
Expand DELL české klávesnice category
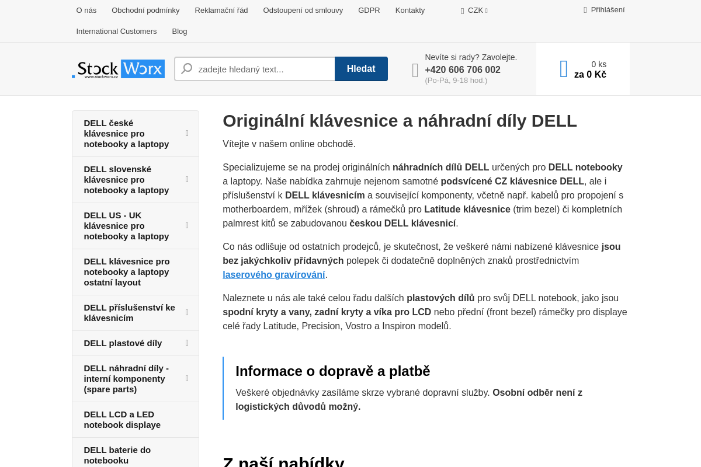pyautogui.click(x=187, y=133)
